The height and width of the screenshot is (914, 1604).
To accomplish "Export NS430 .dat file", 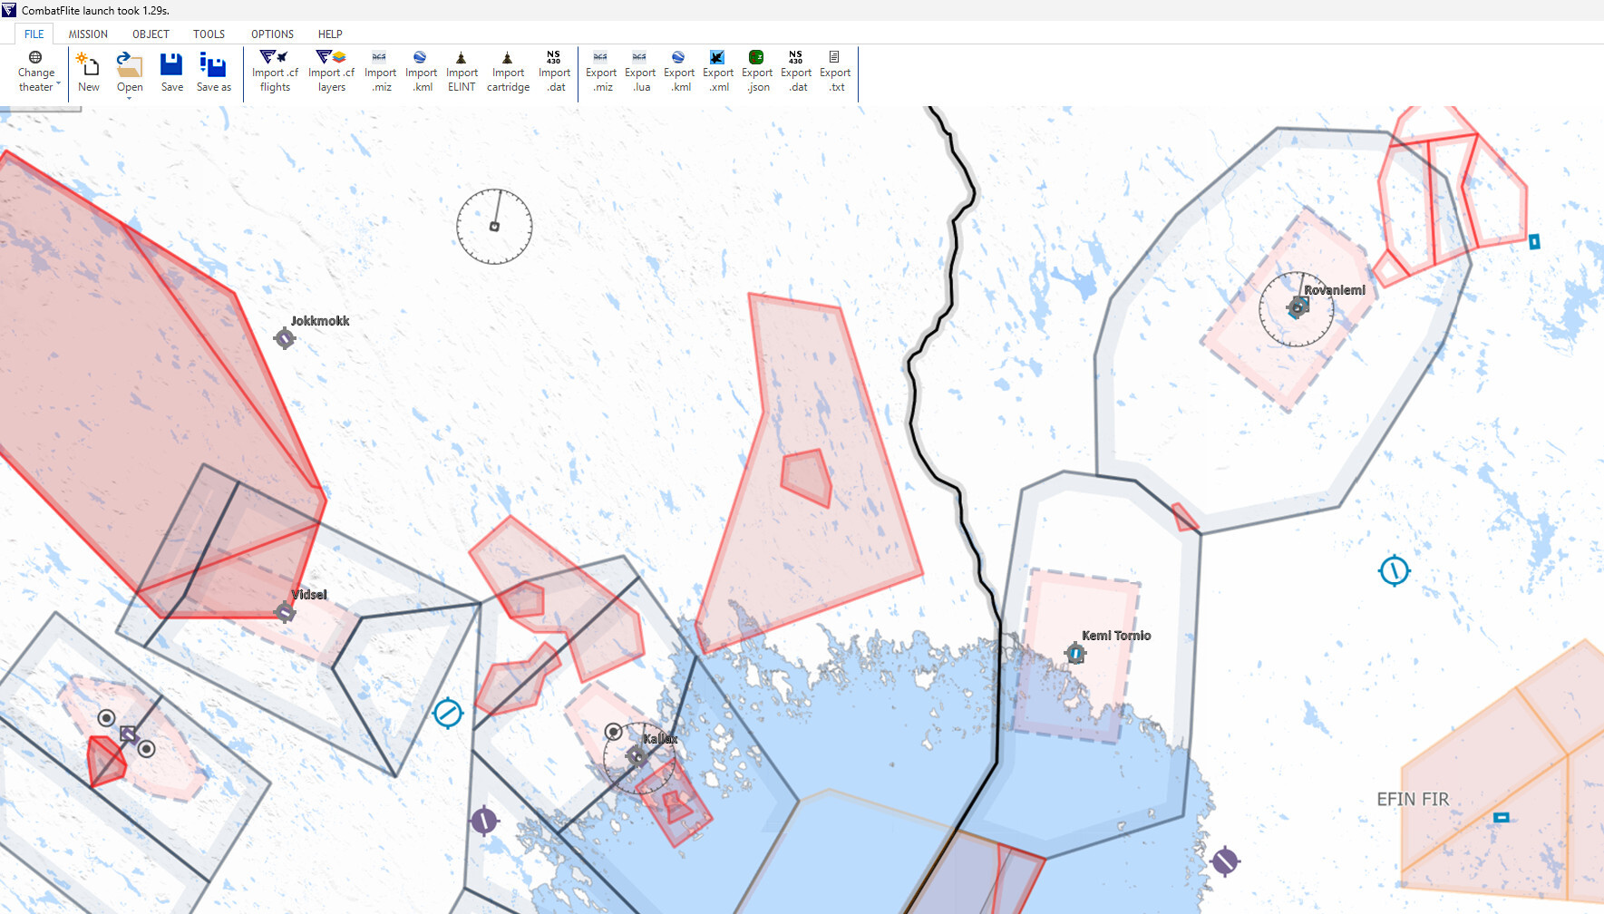I will point(796,72).
